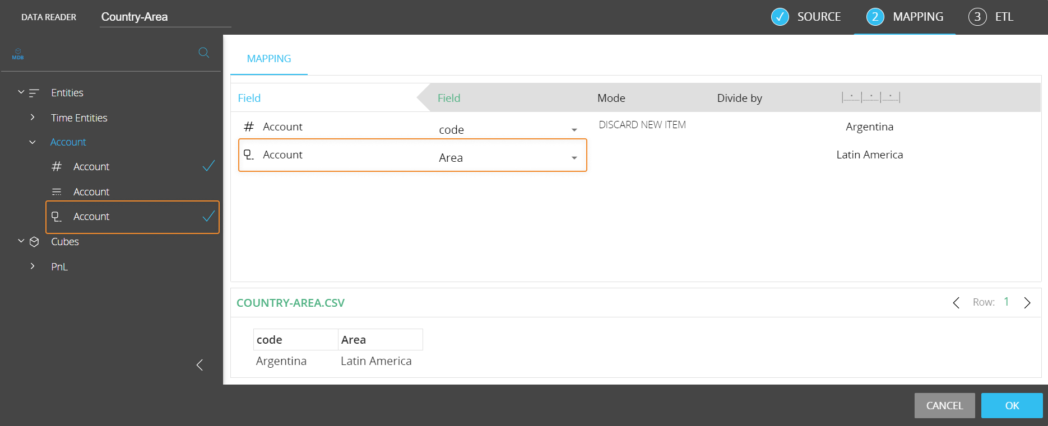1048x426 pixels.
Task: Click the hash icon in mapping Account row
Action: tap(249, 127)
